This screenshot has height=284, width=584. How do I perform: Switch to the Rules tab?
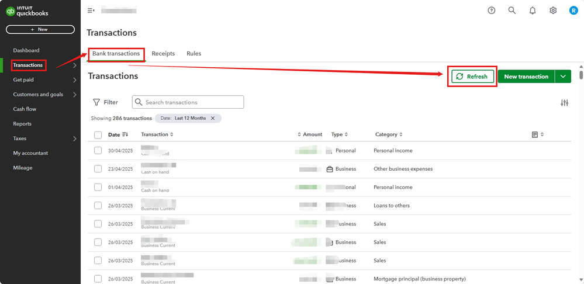tap(193, 54)
